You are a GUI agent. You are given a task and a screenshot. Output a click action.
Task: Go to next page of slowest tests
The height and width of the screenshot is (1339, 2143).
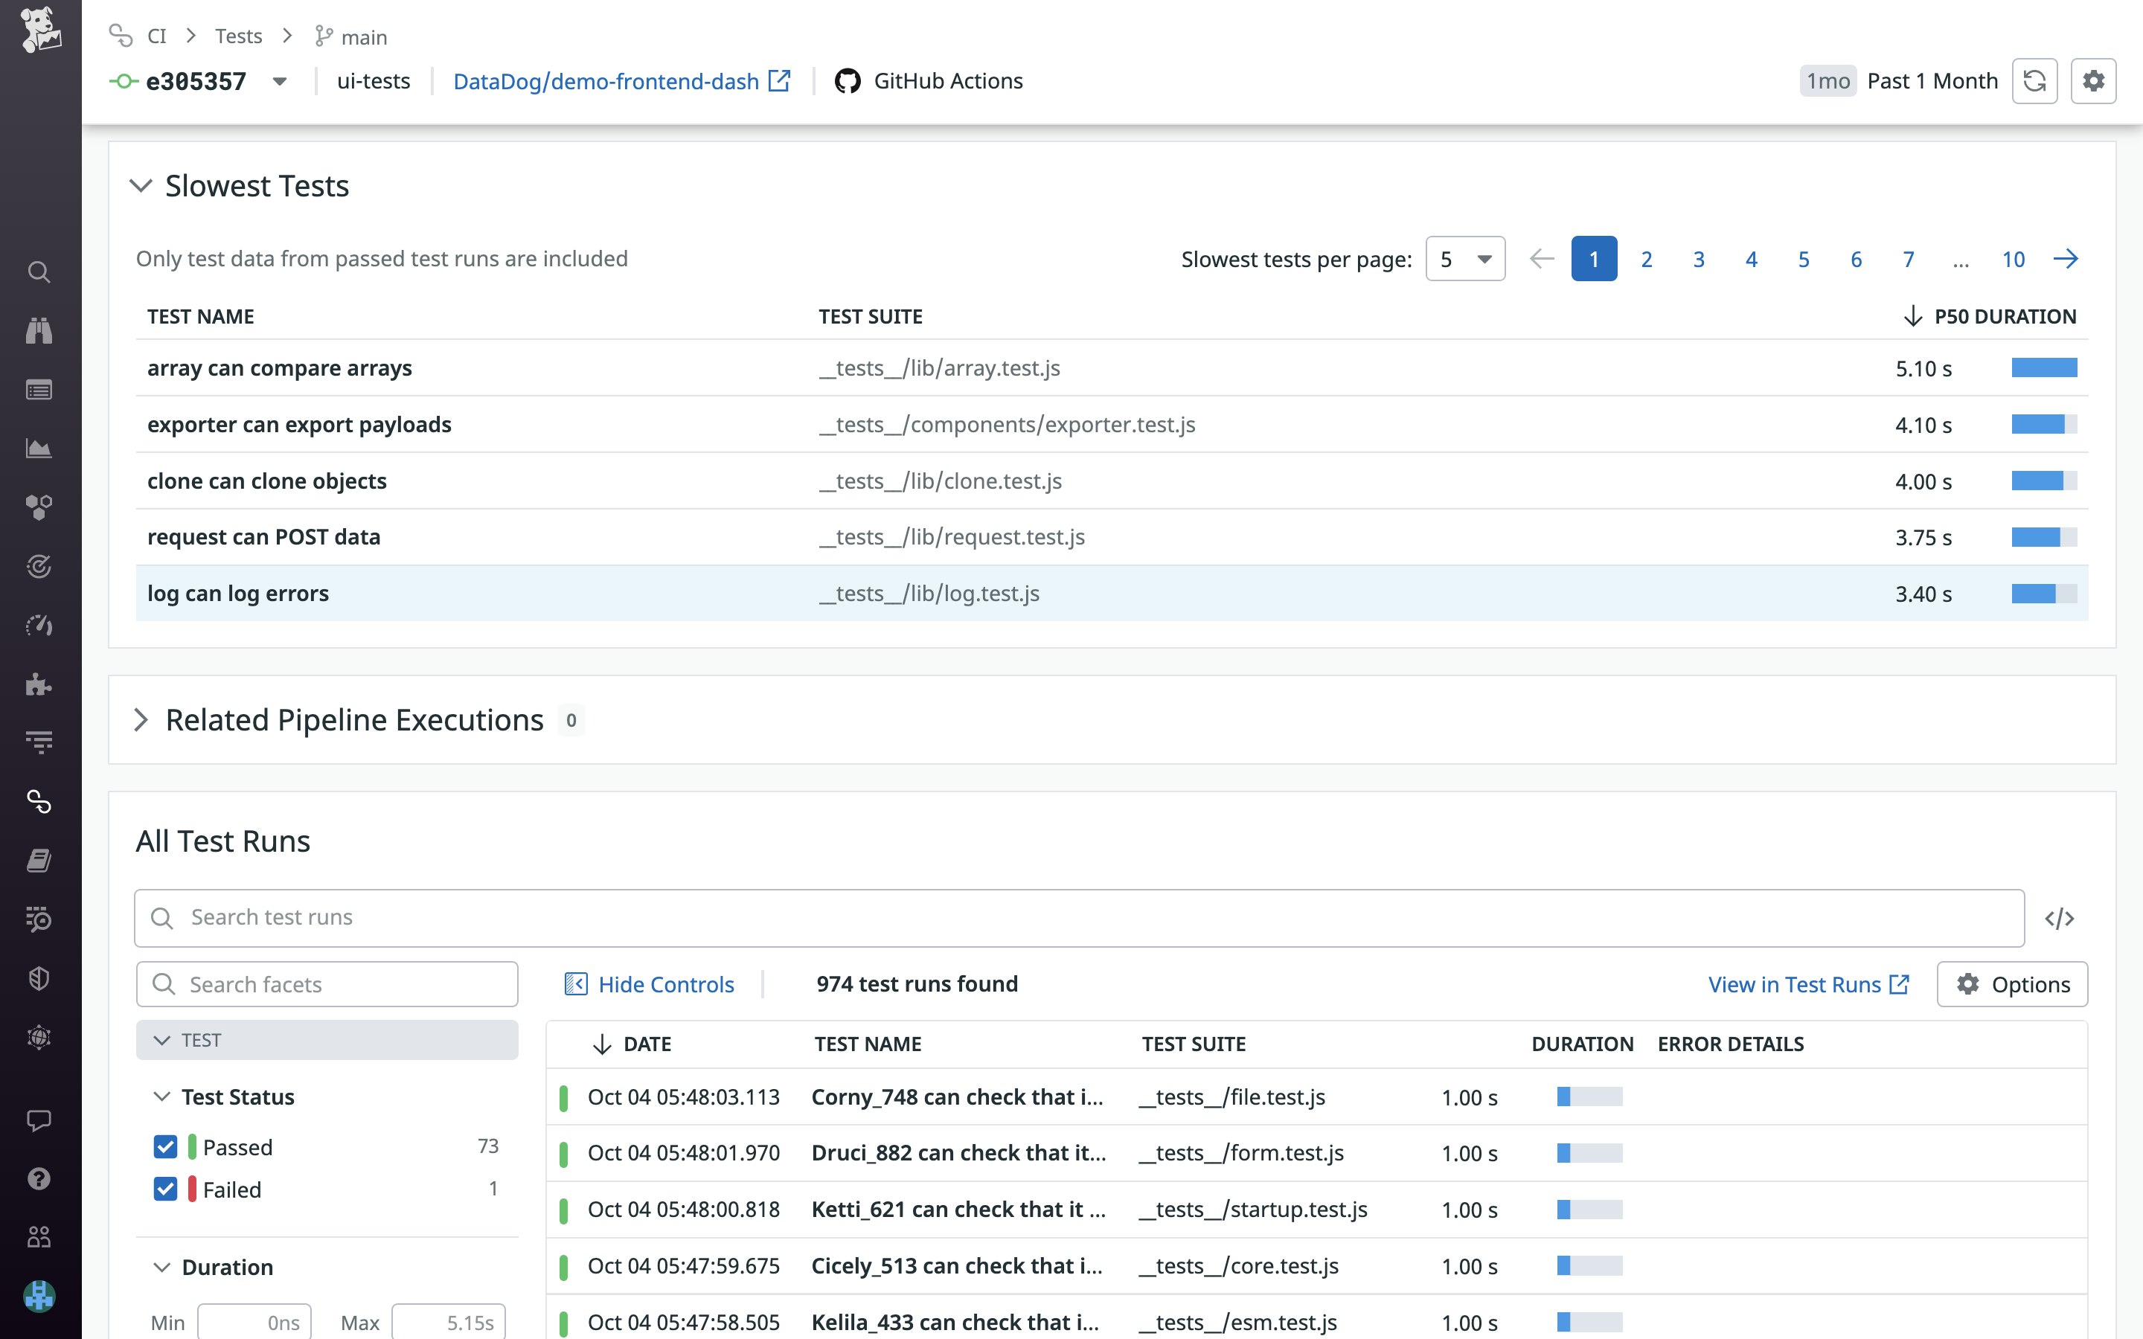(x=2065, y=259)
